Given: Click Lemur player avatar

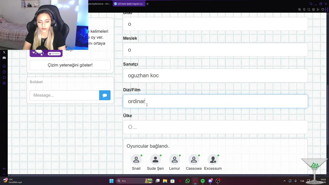Looking at the screenshot, I should tap(175, 160).
